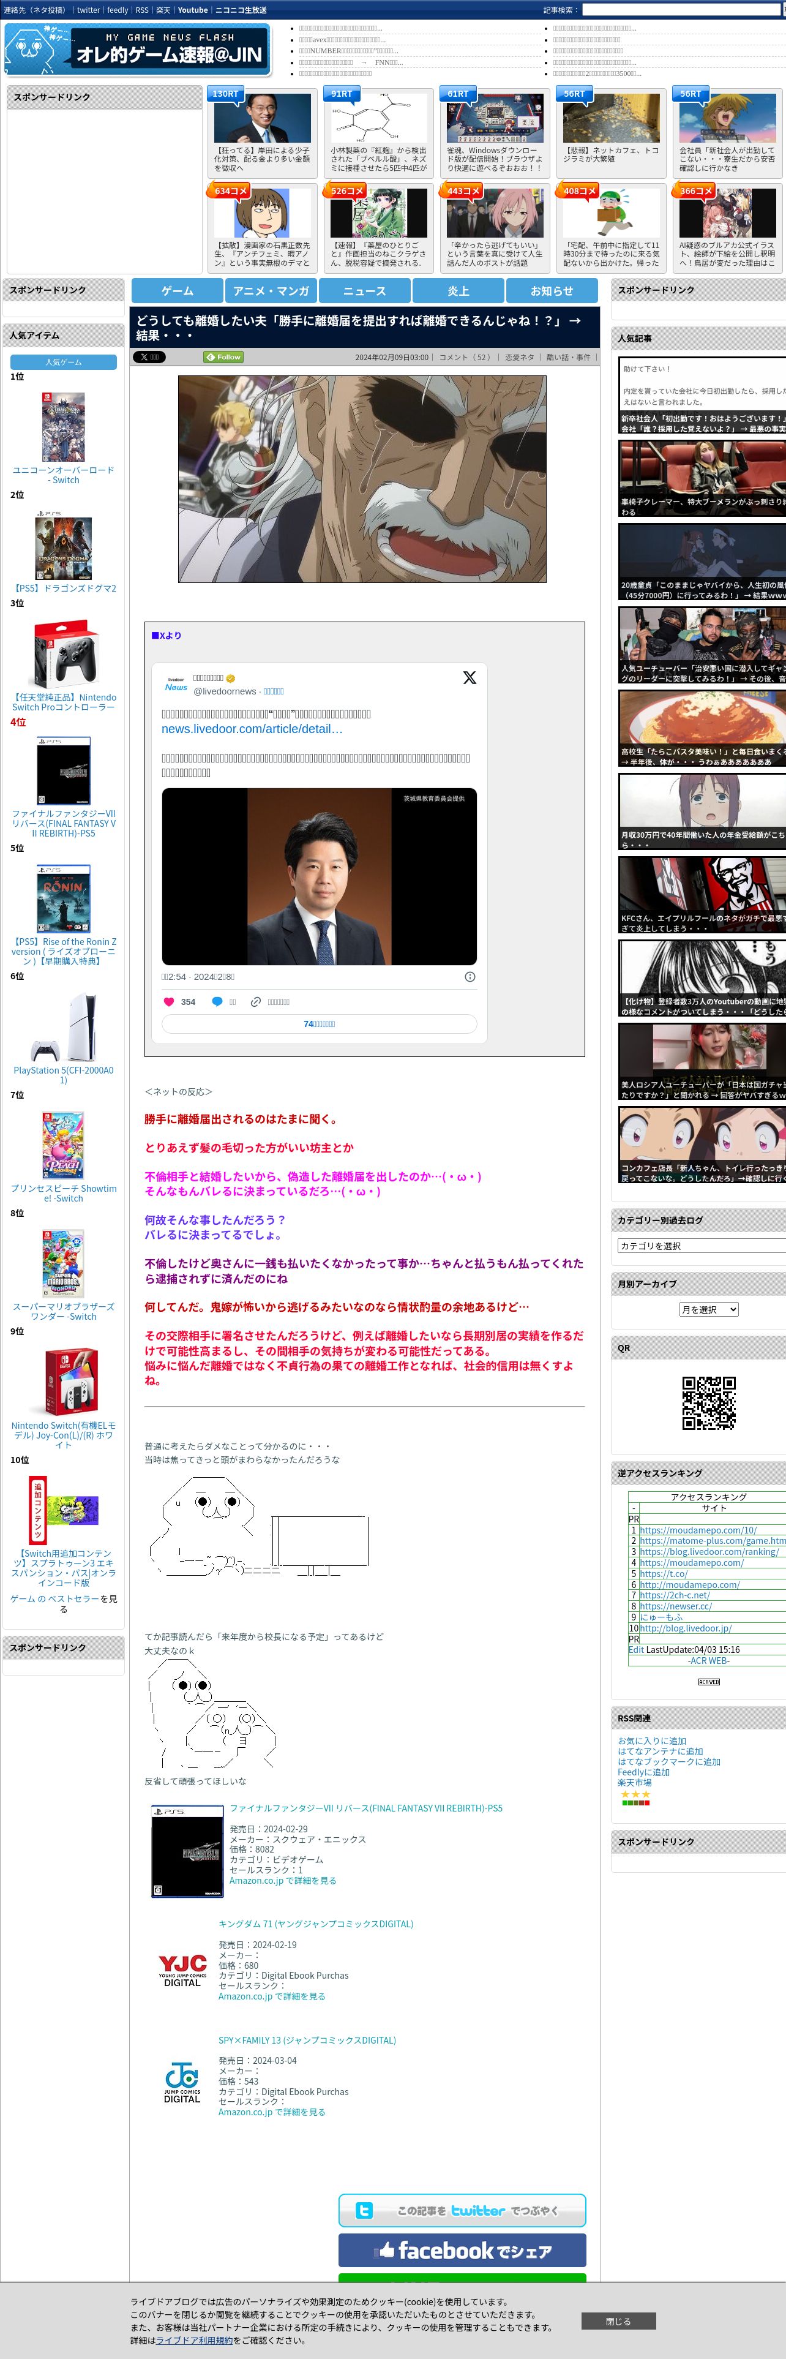Share article via facebookでシェア banner
This screenshot has height=2359, width=786.
coord(462,2250)
